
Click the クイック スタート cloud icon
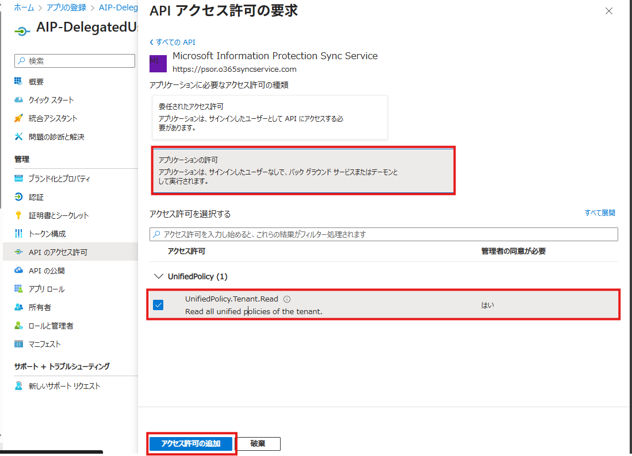click(18, 100)
